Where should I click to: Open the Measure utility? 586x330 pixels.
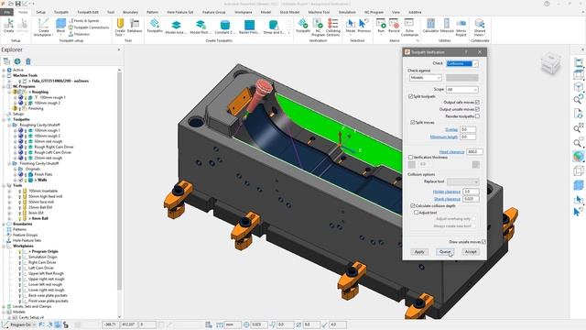pyautogui.click(x=447, y=26)
